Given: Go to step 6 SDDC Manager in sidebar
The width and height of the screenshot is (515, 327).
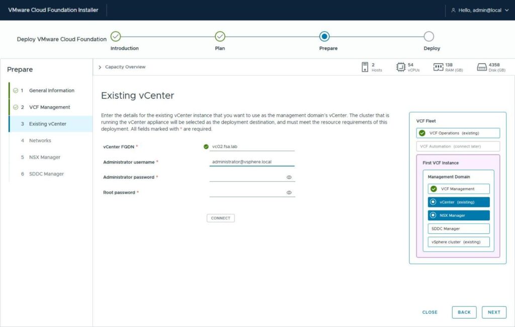Looking at the screenshot, I should [51, 174].
